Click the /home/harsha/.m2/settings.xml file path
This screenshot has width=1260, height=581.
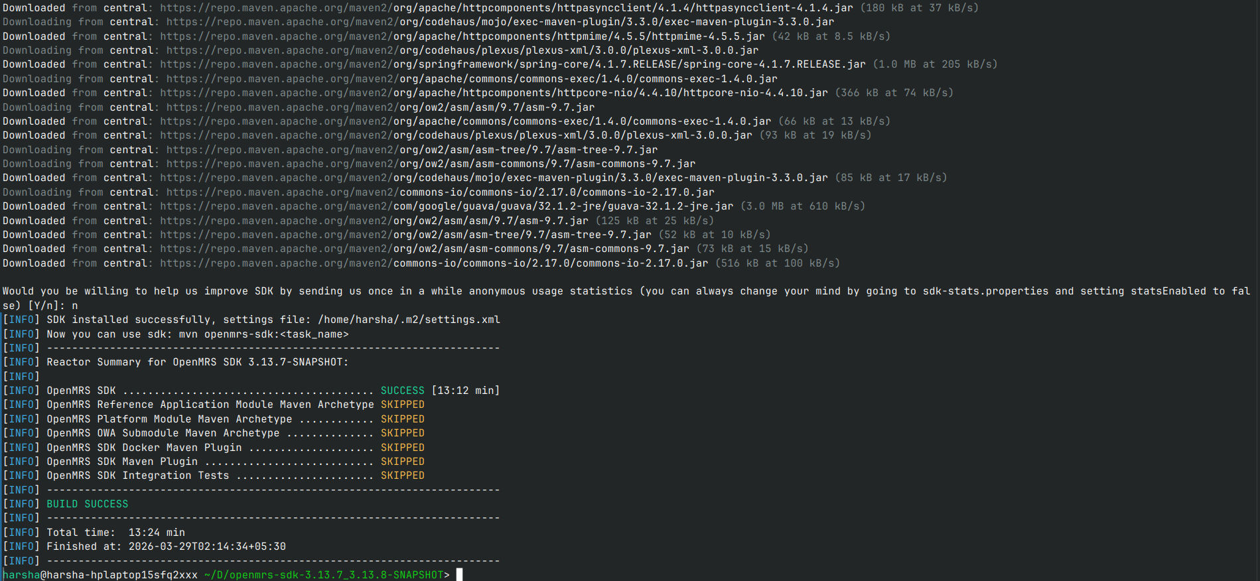(409, 320)
